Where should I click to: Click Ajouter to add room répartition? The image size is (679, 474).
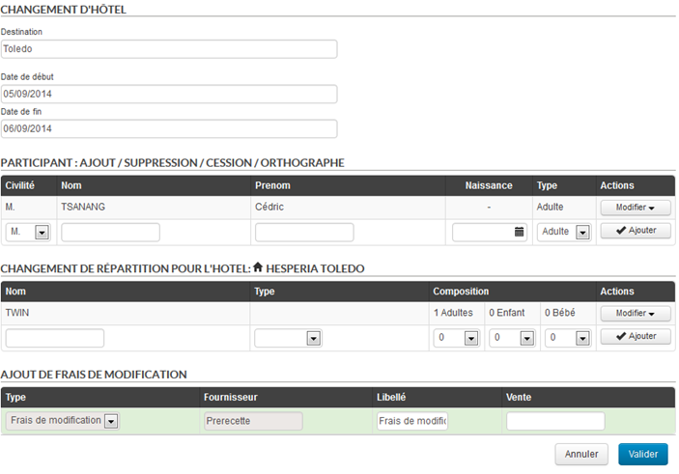[x=635, y=336]
